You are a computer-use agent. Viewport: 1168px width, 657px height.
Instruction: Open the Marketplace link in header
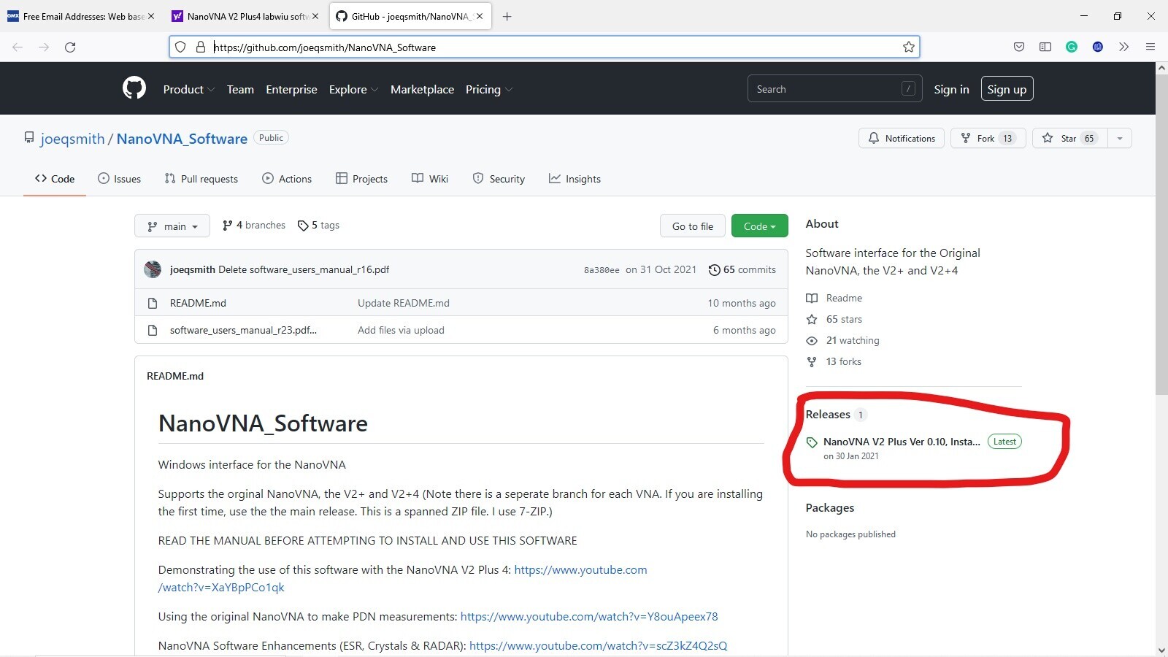pyautogui.click(x=422, y=89)
